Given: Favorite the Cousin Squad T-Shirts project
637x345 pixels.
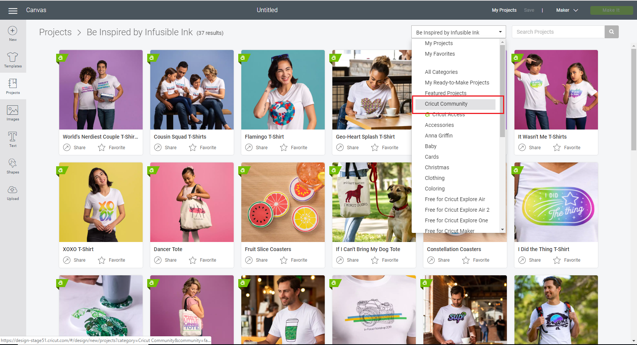Looking at the screenshot, I should tap(203, 148).
